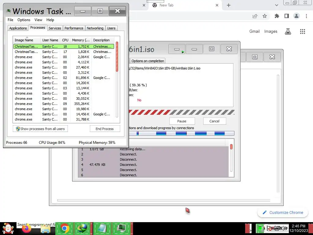Select ChristmasTas row using 1,828 K
Image resolution: width=313 pixels, height=235 pixels.
point(64,52)
